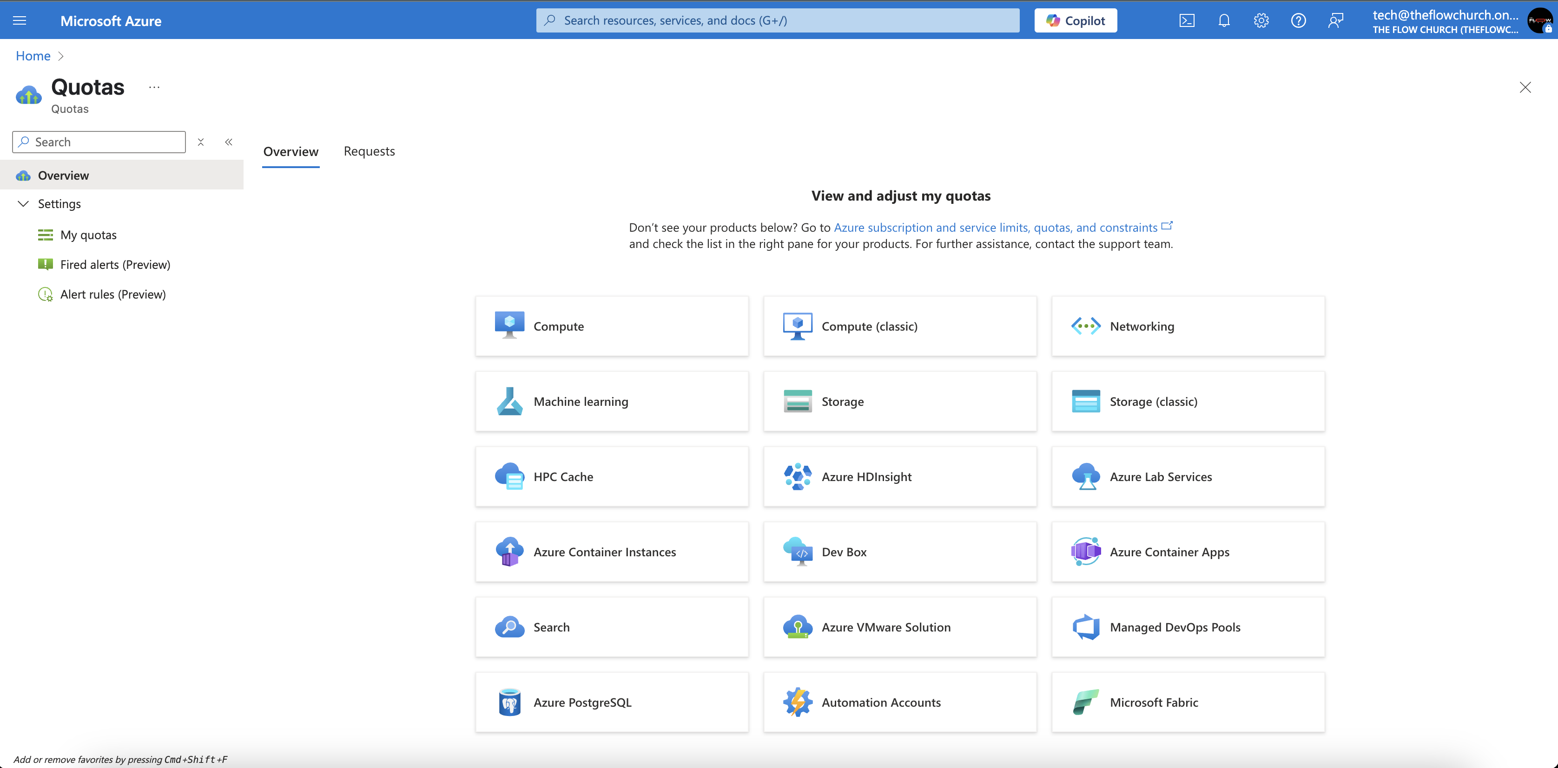Viewport: 1558px width, 768px height.
Task: Open Alert rules (Preview)
Action: 113,294
